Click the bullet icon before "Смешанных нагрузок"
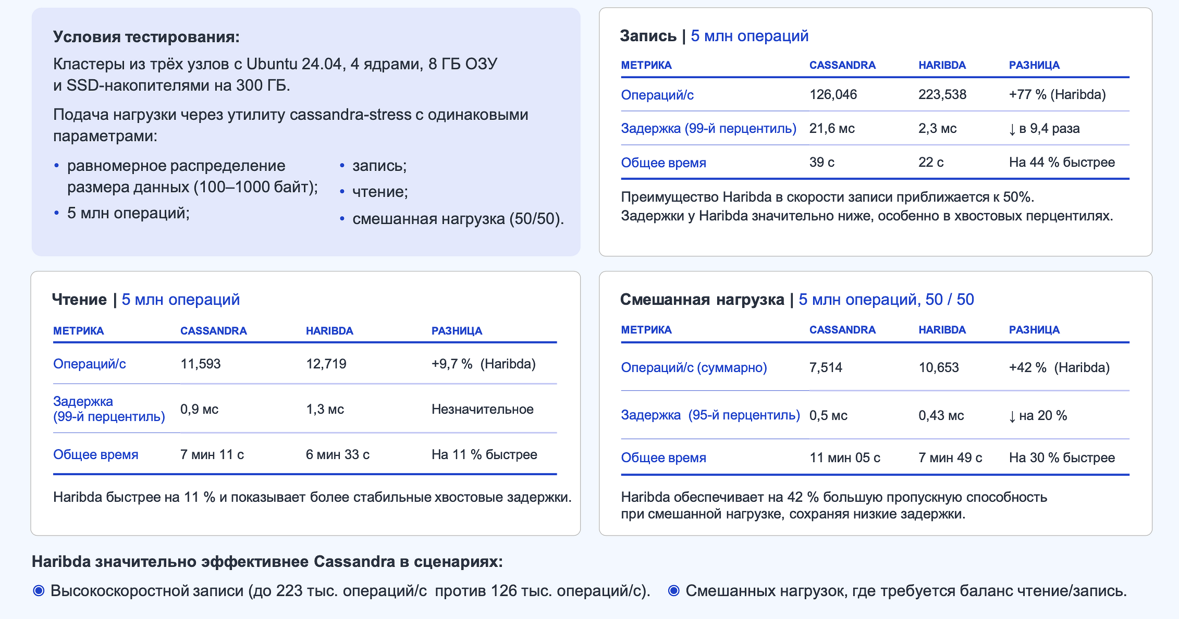The image size is (1179, 619). (674, 590)
